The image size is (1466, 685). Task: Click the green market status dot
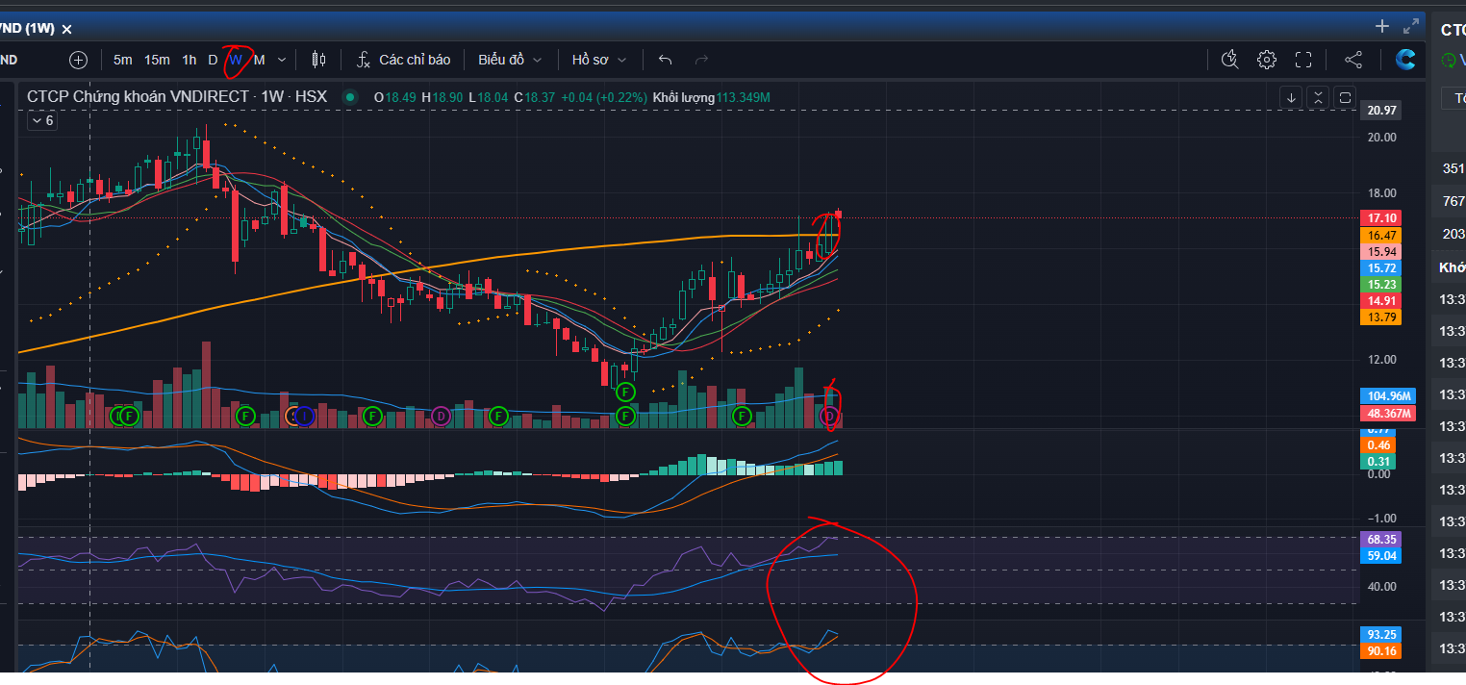[x=350, y=97]
